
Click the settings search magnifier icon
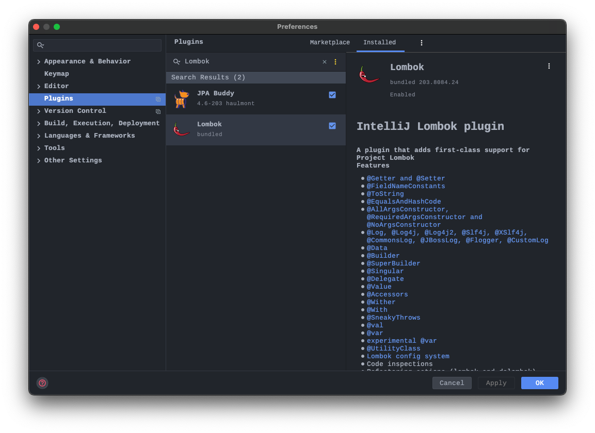click(x=40, y=45)
